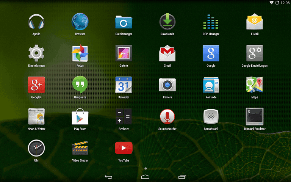Screen dimensions: 291x182
Task: Open the Downloads app
Action: [x=167, y=21]
